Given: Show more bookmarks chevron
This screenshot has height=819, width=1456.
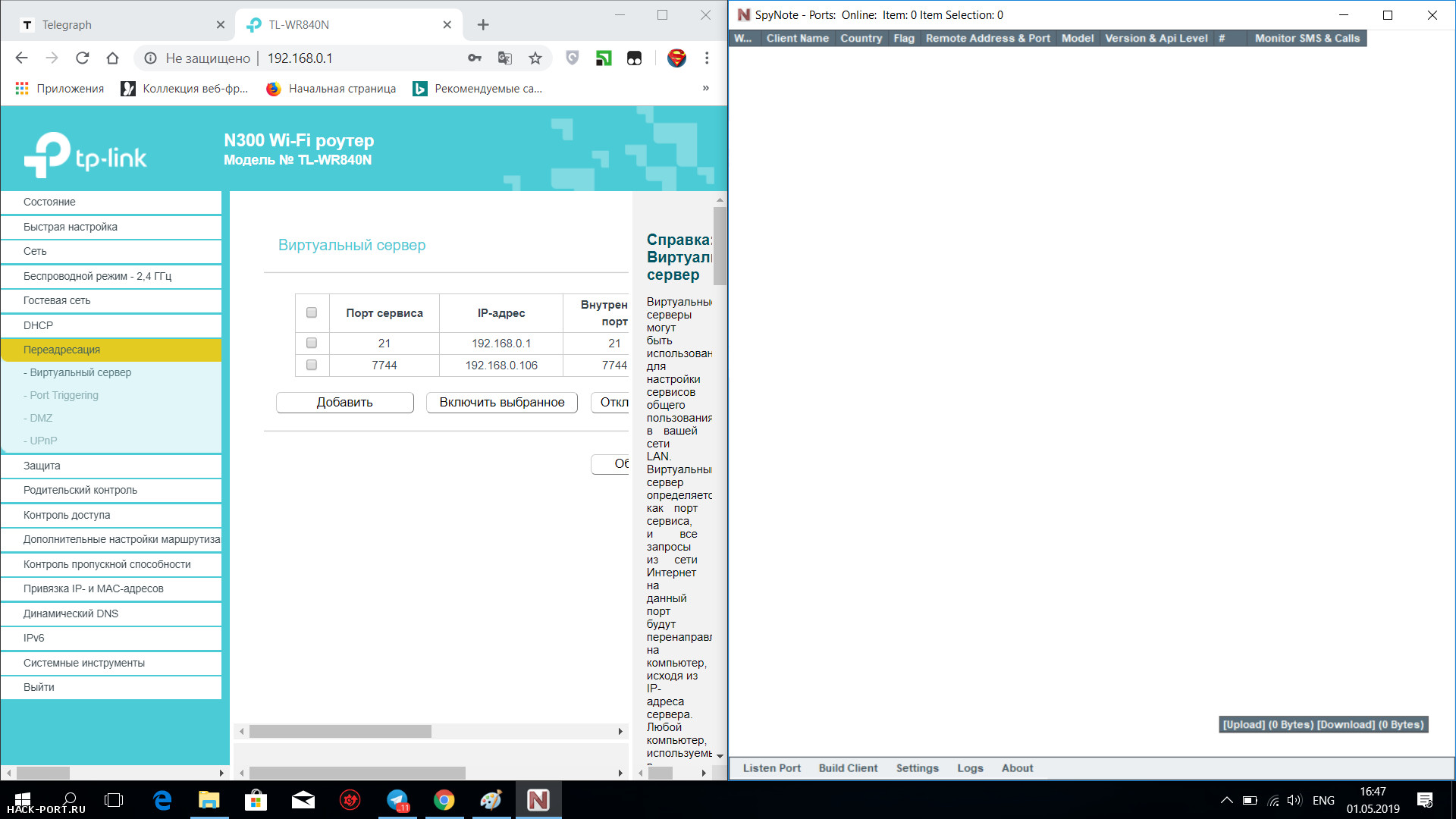Looking at the screenshot, I should (706, 88).
